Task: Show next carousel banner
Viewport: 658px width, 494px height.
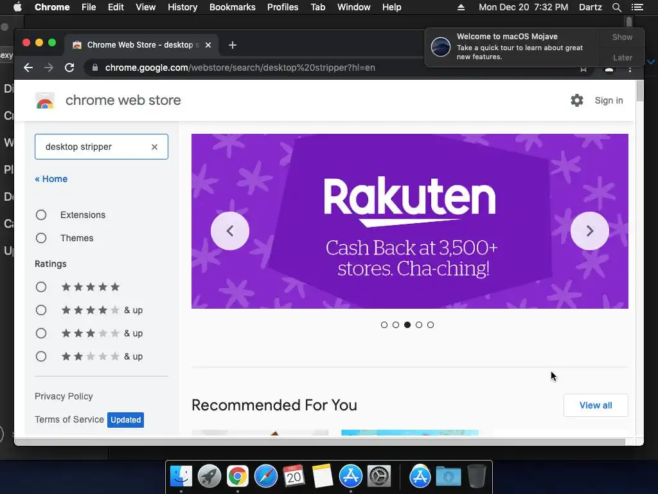Action: (590, 231)
